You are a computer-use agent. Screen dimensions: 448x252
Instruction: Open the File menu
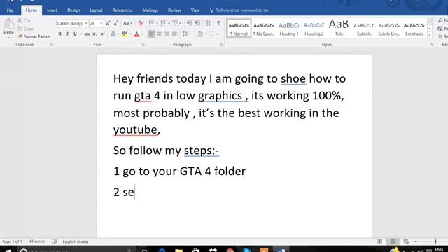10,10
